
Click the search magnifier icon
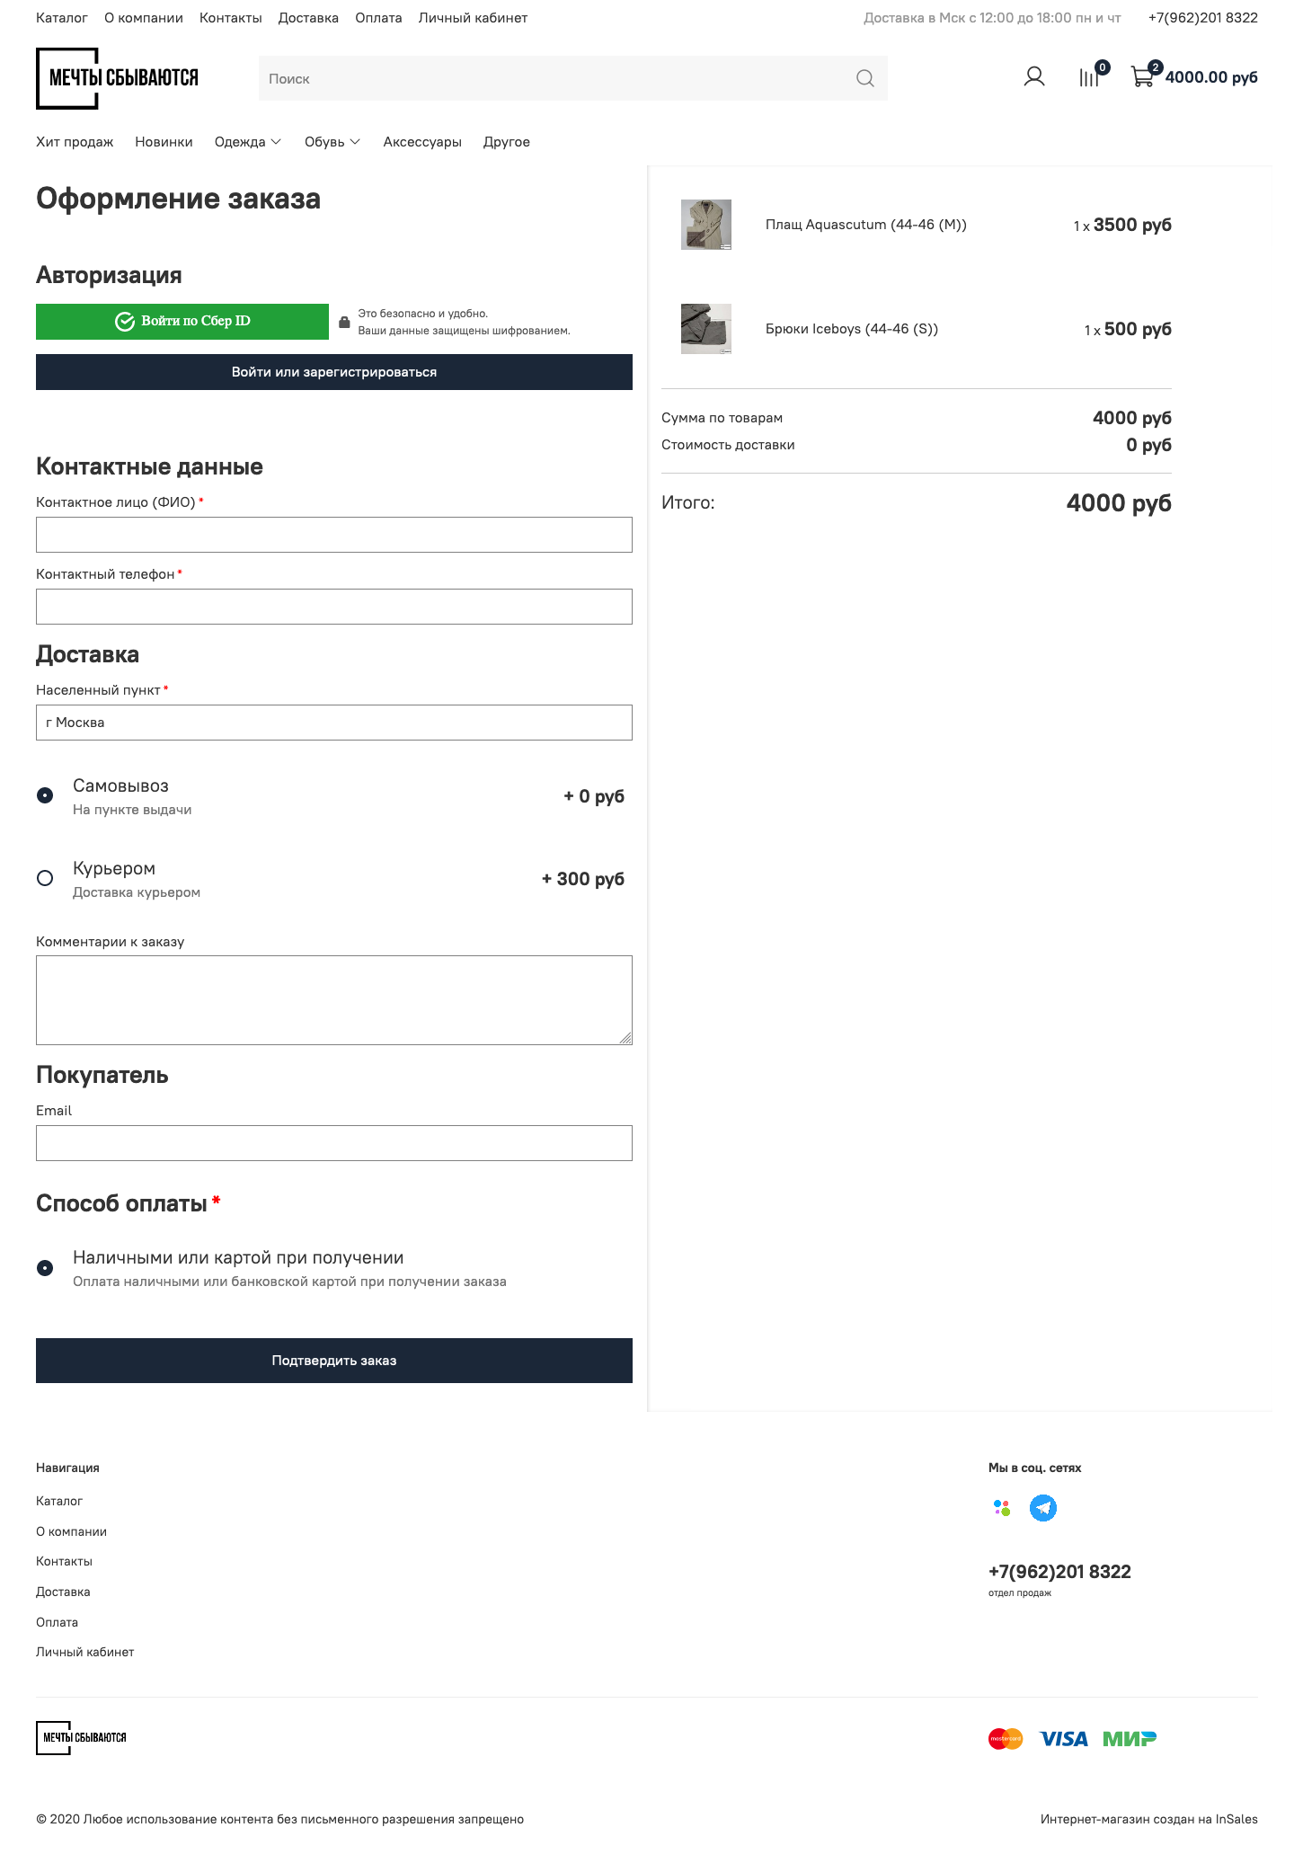pos(864,78)
